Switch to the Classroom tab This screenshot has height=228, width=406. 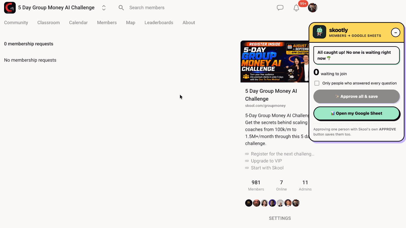tap(49, 23)
